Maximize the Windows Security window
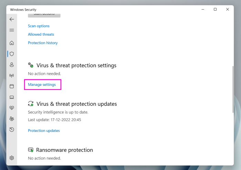This screenshot has height=170, width=241. [215, 10]
